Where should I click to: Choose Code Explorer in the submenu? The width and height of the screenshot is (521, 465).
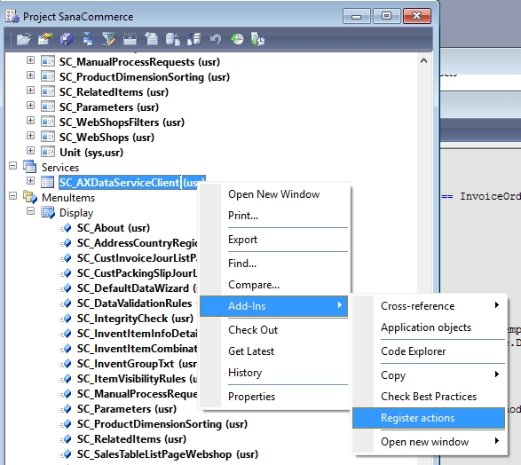[x=429, y=351]
